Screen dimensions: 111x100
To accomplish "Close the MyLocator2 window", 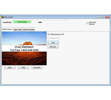I will pos(108,17).
